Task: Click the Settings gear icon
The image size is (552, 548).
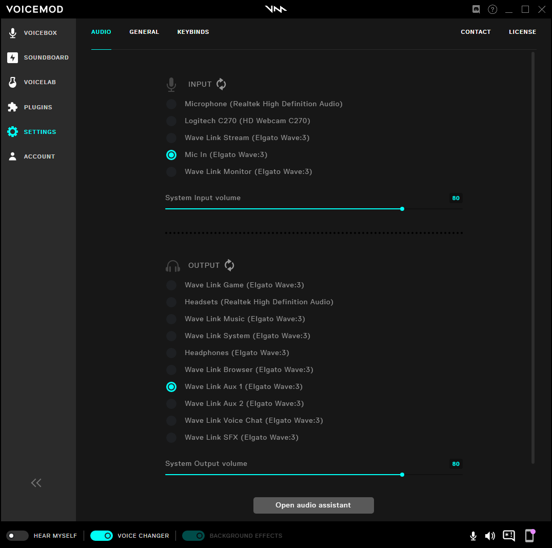Action: [x=13, y=132]
